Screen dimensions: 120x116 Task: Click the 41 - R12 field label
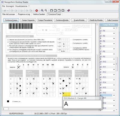103,72
